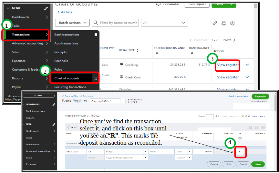The image size is (279, 173).
Task: Click the transfer icon in the Checking row
Action: pos(121,64)
